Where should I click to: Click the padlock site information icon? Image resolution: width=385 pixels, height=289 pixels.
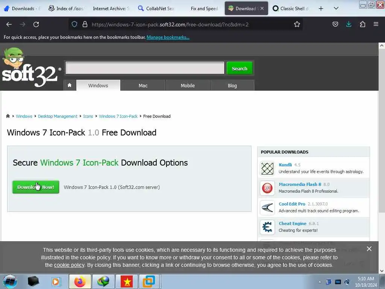coord(85,24)
